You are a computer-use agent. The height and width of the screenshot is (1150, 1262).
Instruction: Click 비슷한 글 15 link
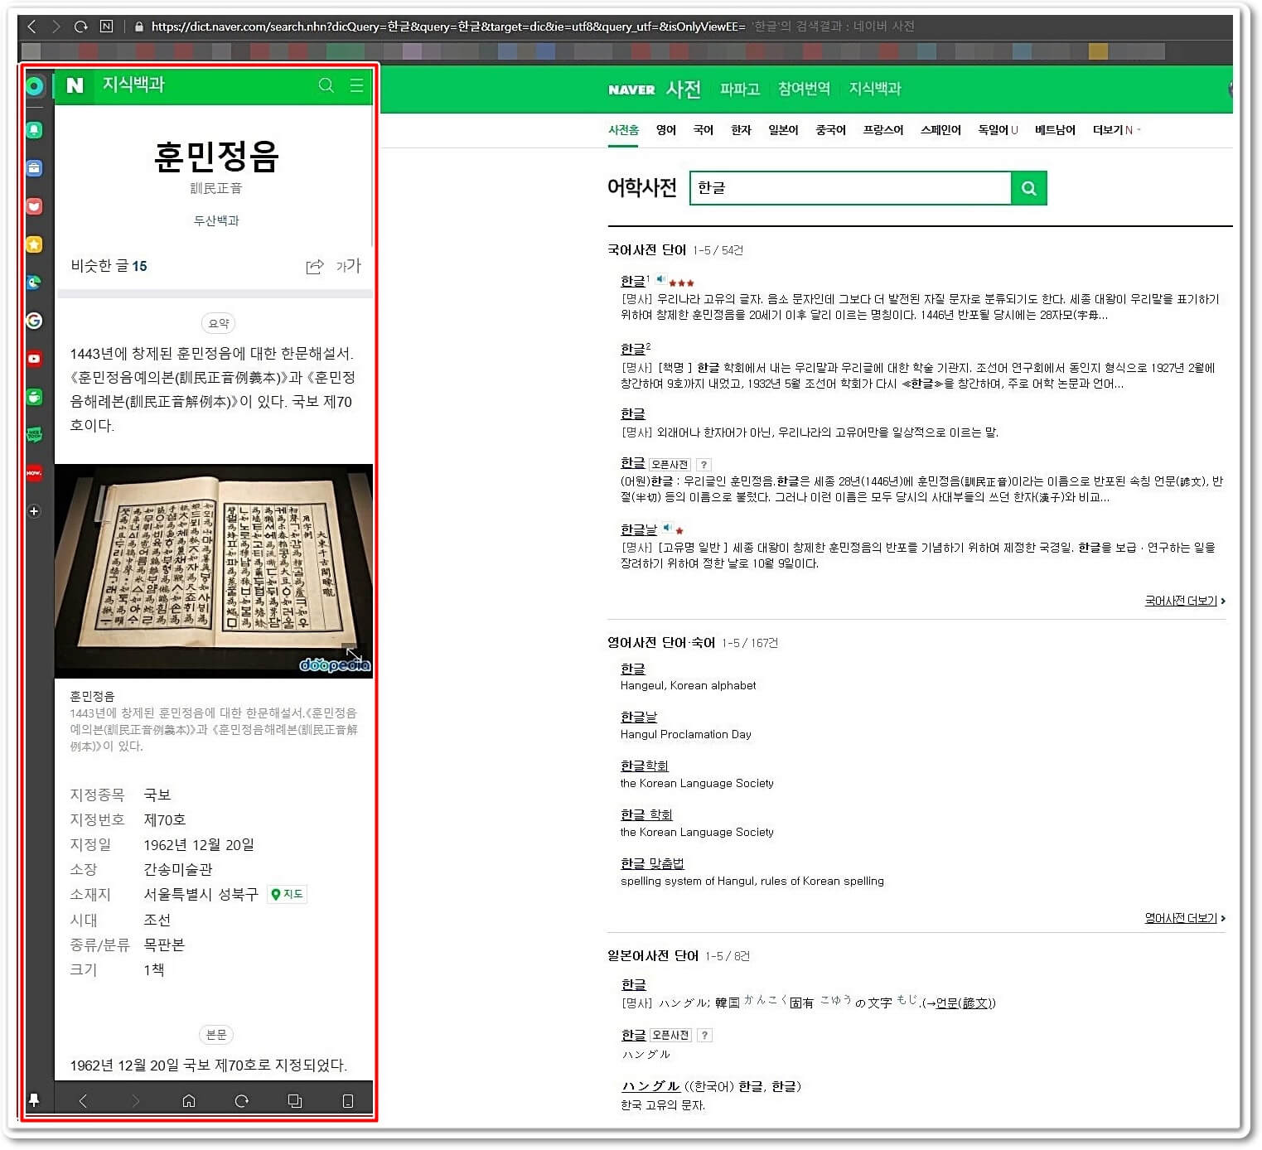coord(109,266)
